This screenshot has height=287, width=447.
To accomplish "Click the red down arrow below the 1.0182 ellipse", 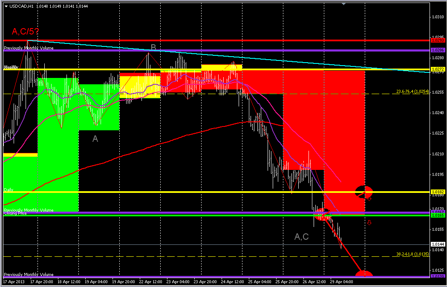I will tap(369, 198).
